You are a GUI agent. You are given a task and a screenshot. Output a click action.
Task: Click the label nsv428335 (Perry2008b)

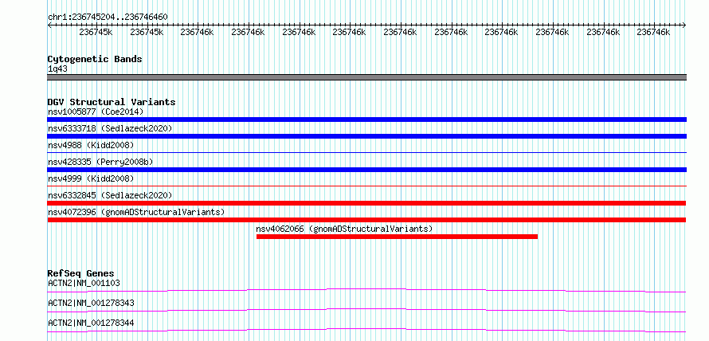coord(99,162)
